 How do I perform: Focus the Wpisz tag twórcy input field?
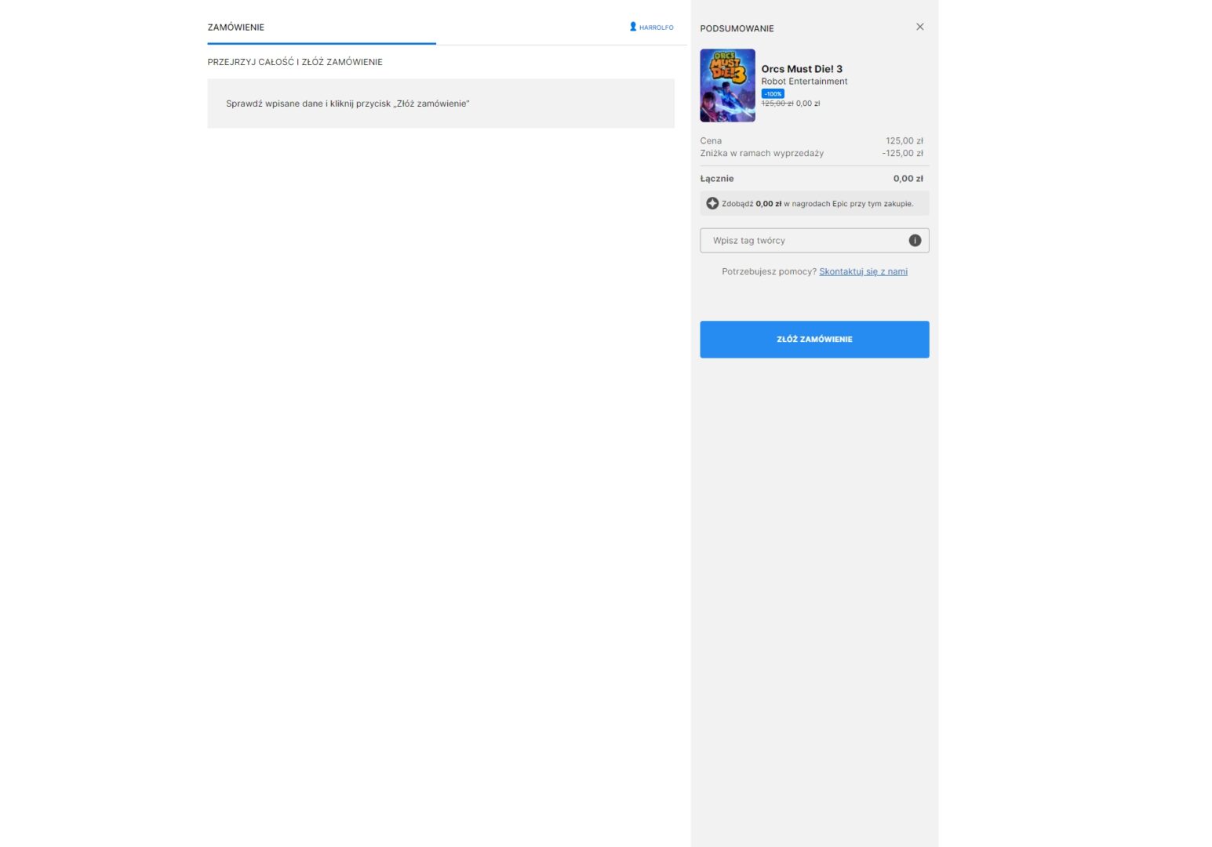coord(804,241)
